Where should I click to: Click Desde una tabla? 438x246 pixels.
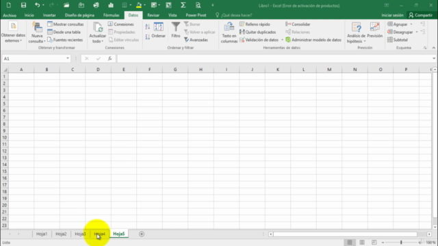[x=64, y=32]
